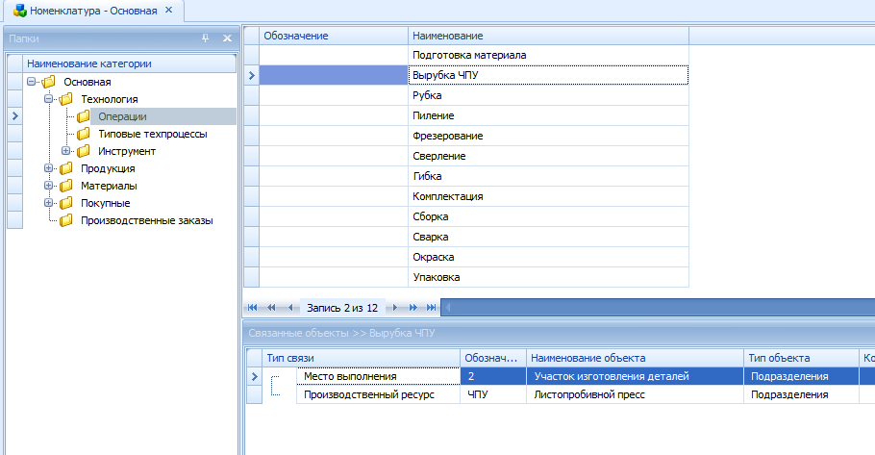Sort by Тип объекта column header

801,358
